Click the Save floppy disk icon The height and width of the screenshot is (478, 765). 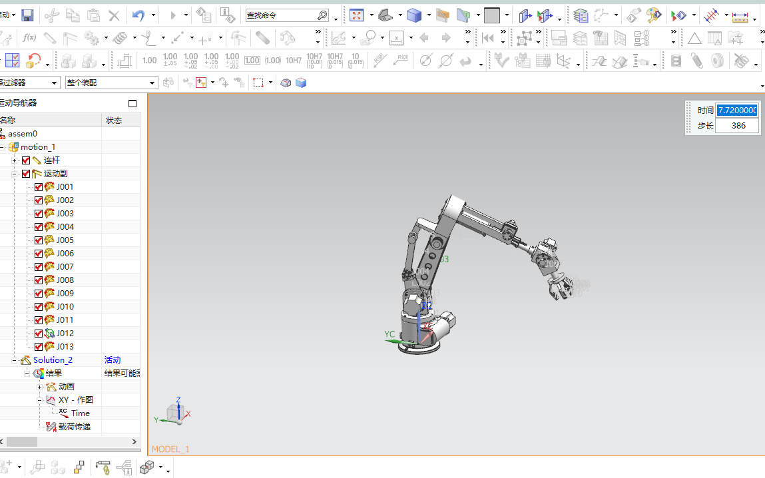point(27,15)
